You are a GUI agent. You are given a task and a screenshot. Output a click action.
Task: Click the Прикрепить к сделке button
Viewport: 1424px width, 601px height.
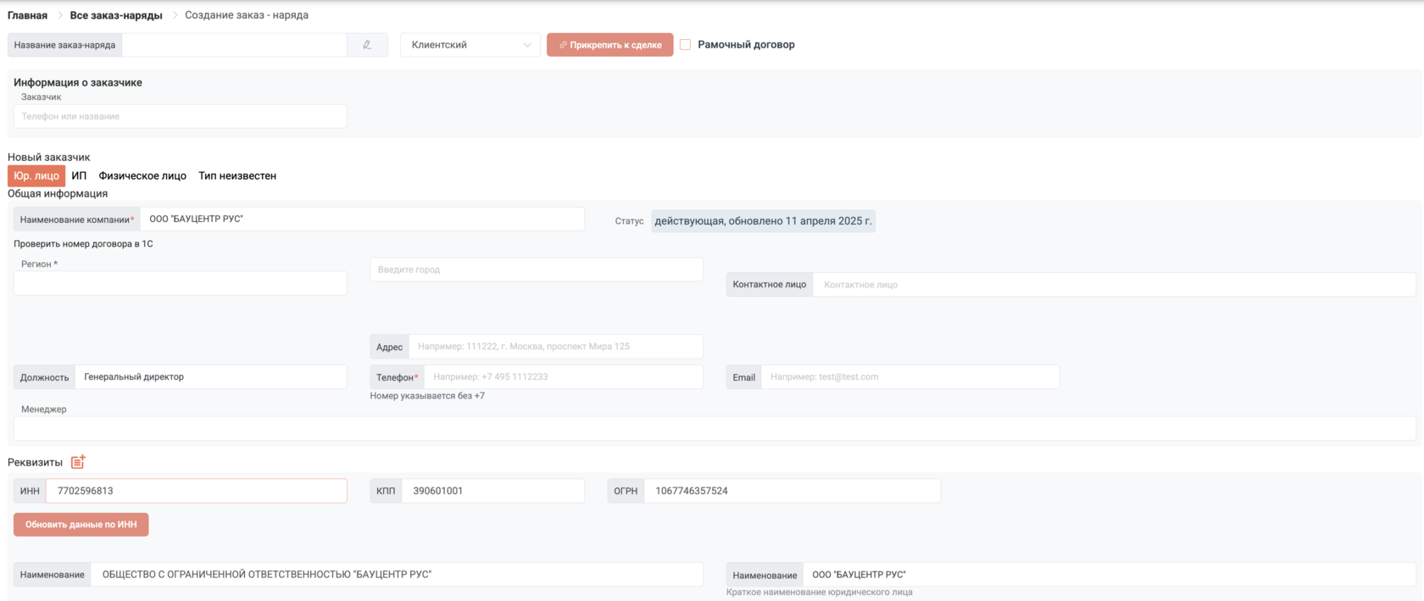(x=610, y=45)
